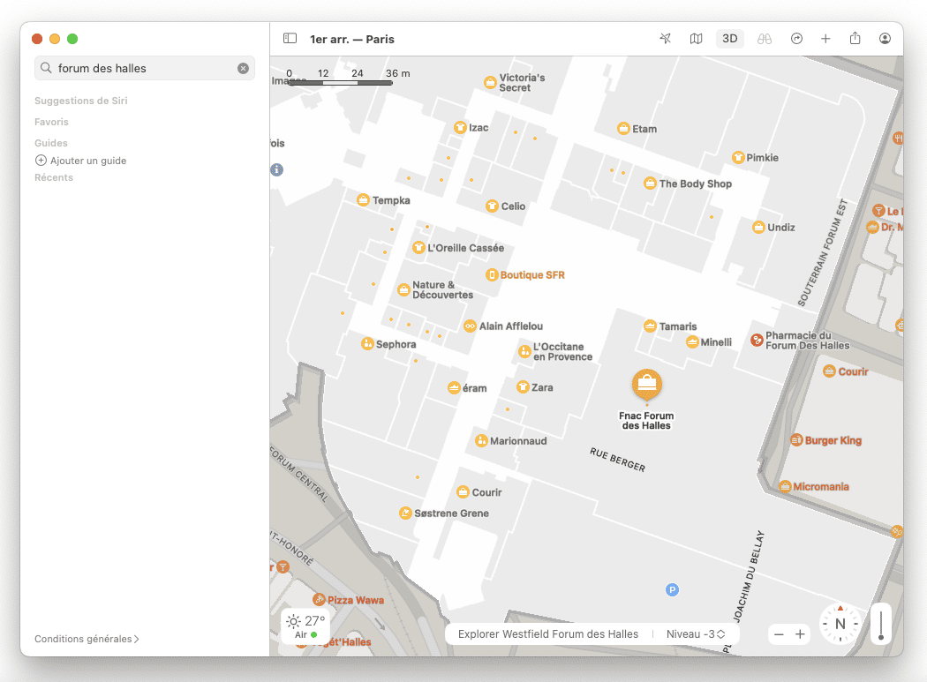The height and width of the screenshot is (682, 927).
Task: Select the Sephora store marker
Action: coord(367,343)
